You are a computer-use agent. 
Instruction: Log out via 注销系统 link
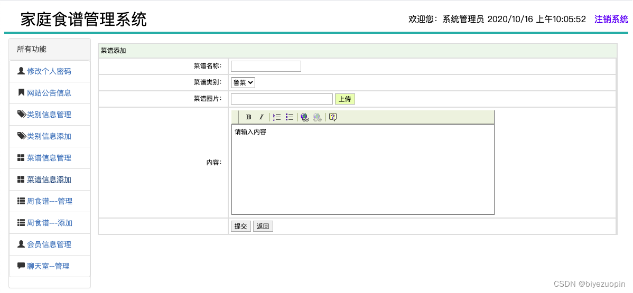point(611,19)
